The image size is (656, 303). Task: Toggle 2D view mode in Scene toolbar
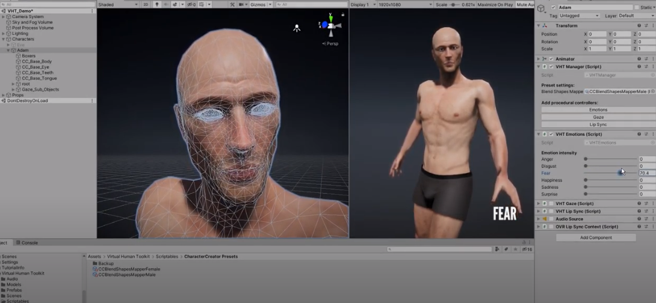click(x=146, y=4)
